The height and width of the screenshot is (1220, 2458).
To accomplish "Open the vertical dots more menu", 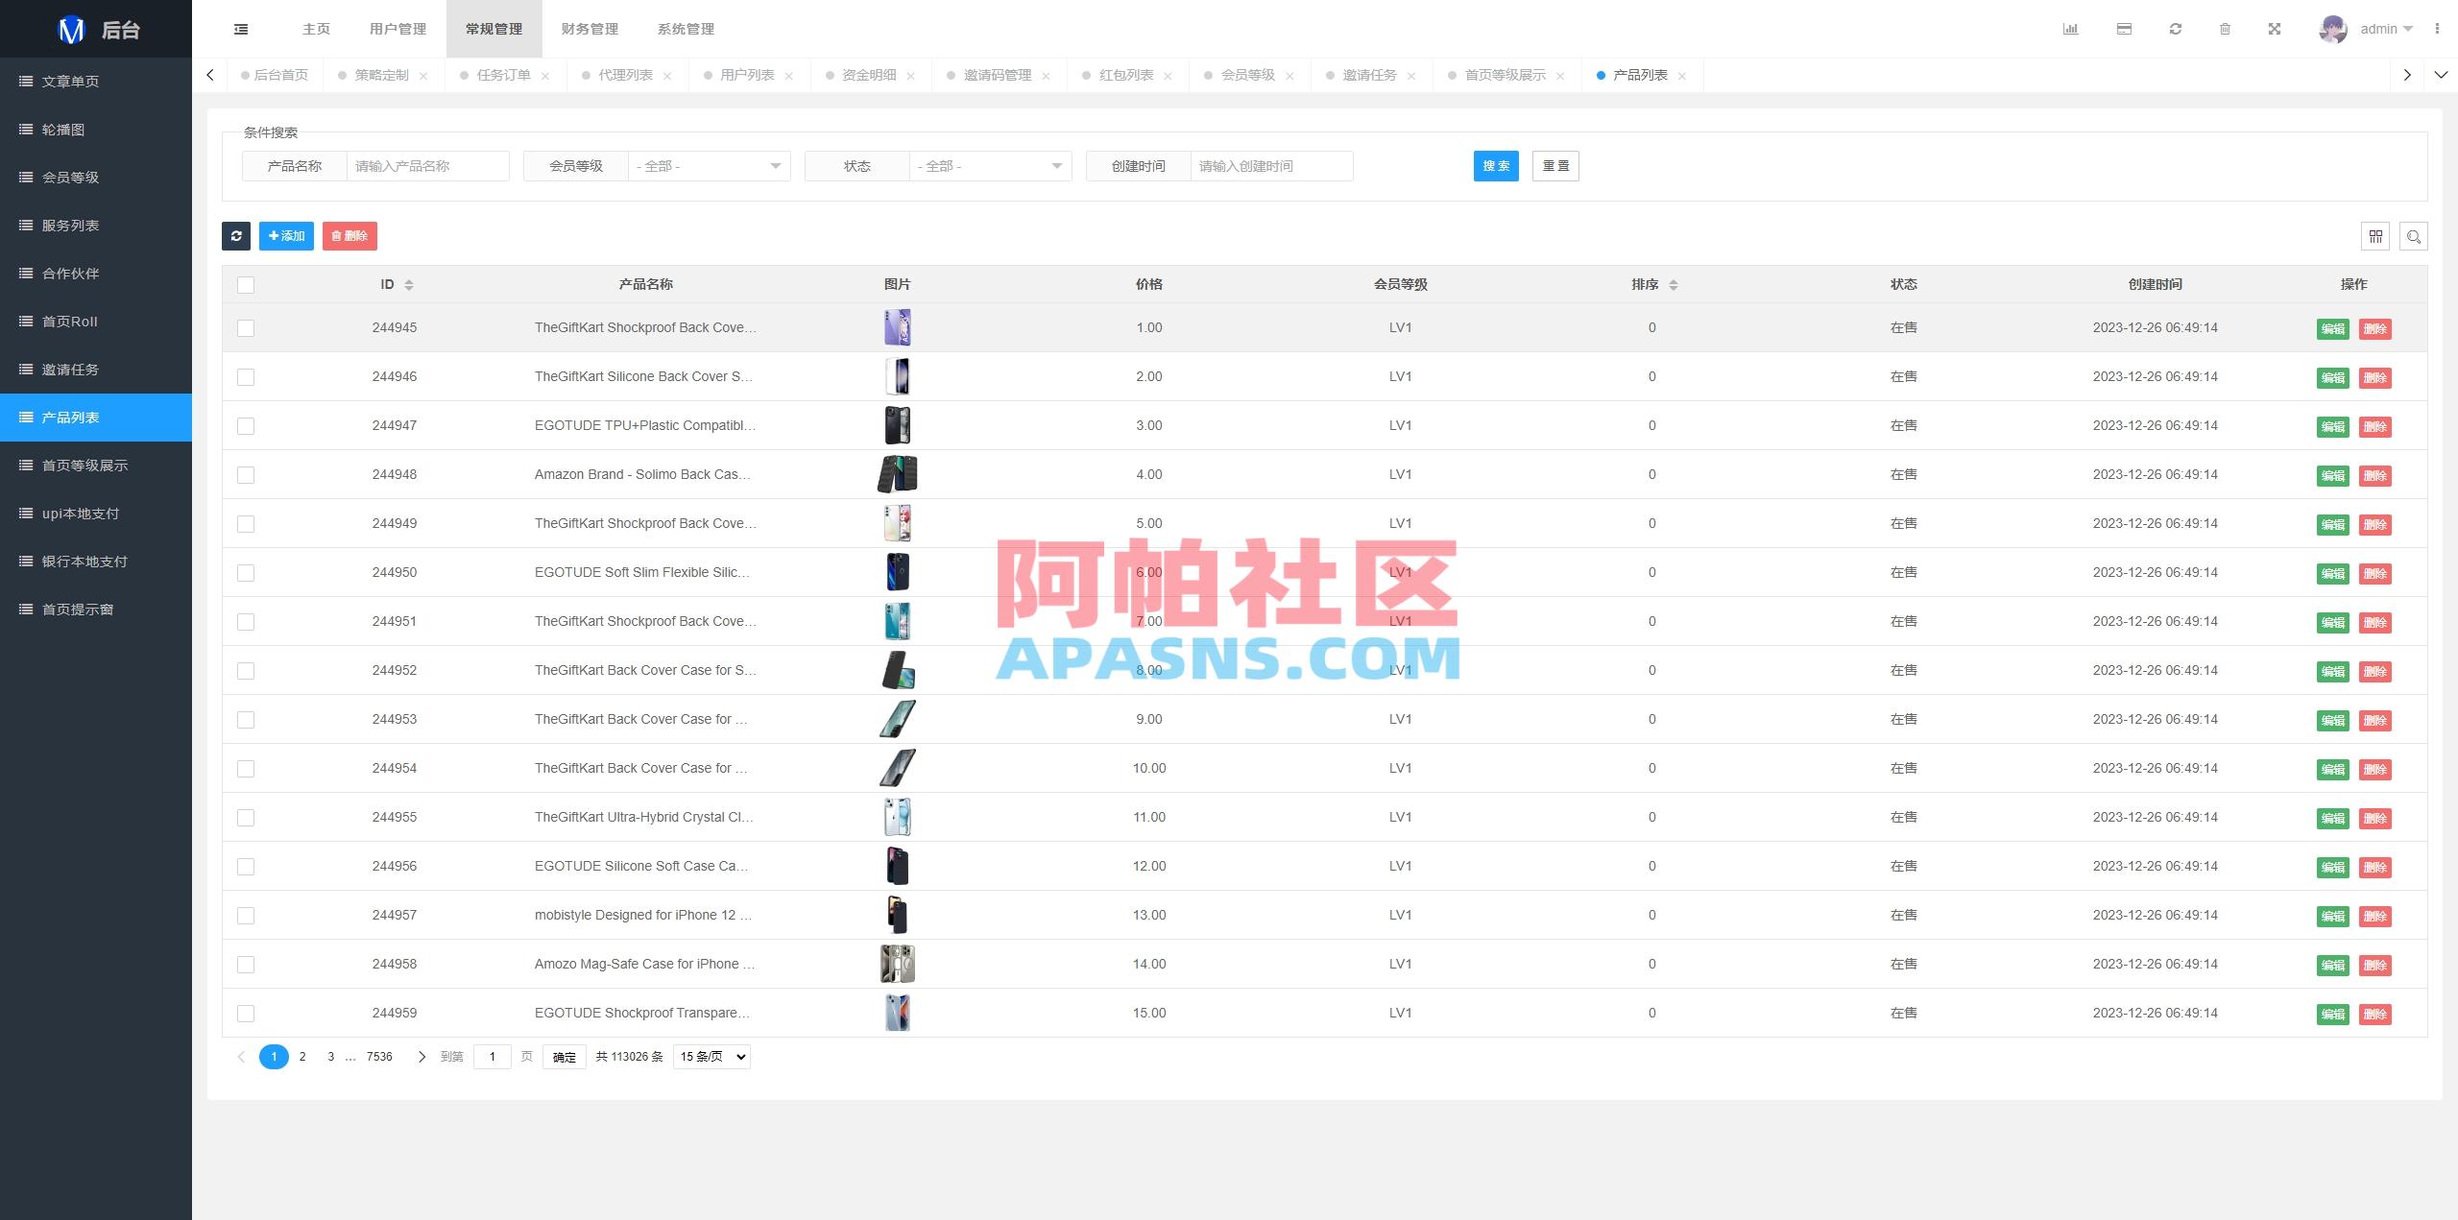I will click(2437, 29).
